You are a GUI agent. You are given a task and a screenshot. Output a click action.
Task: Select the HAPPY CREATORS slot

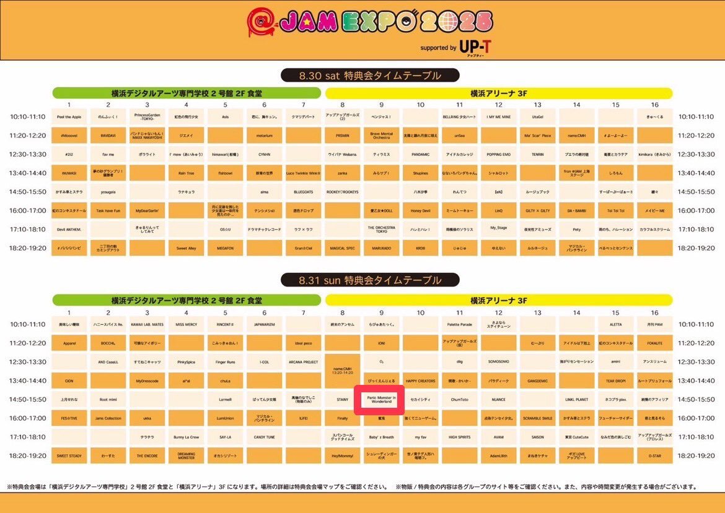(x=420, y=381)
